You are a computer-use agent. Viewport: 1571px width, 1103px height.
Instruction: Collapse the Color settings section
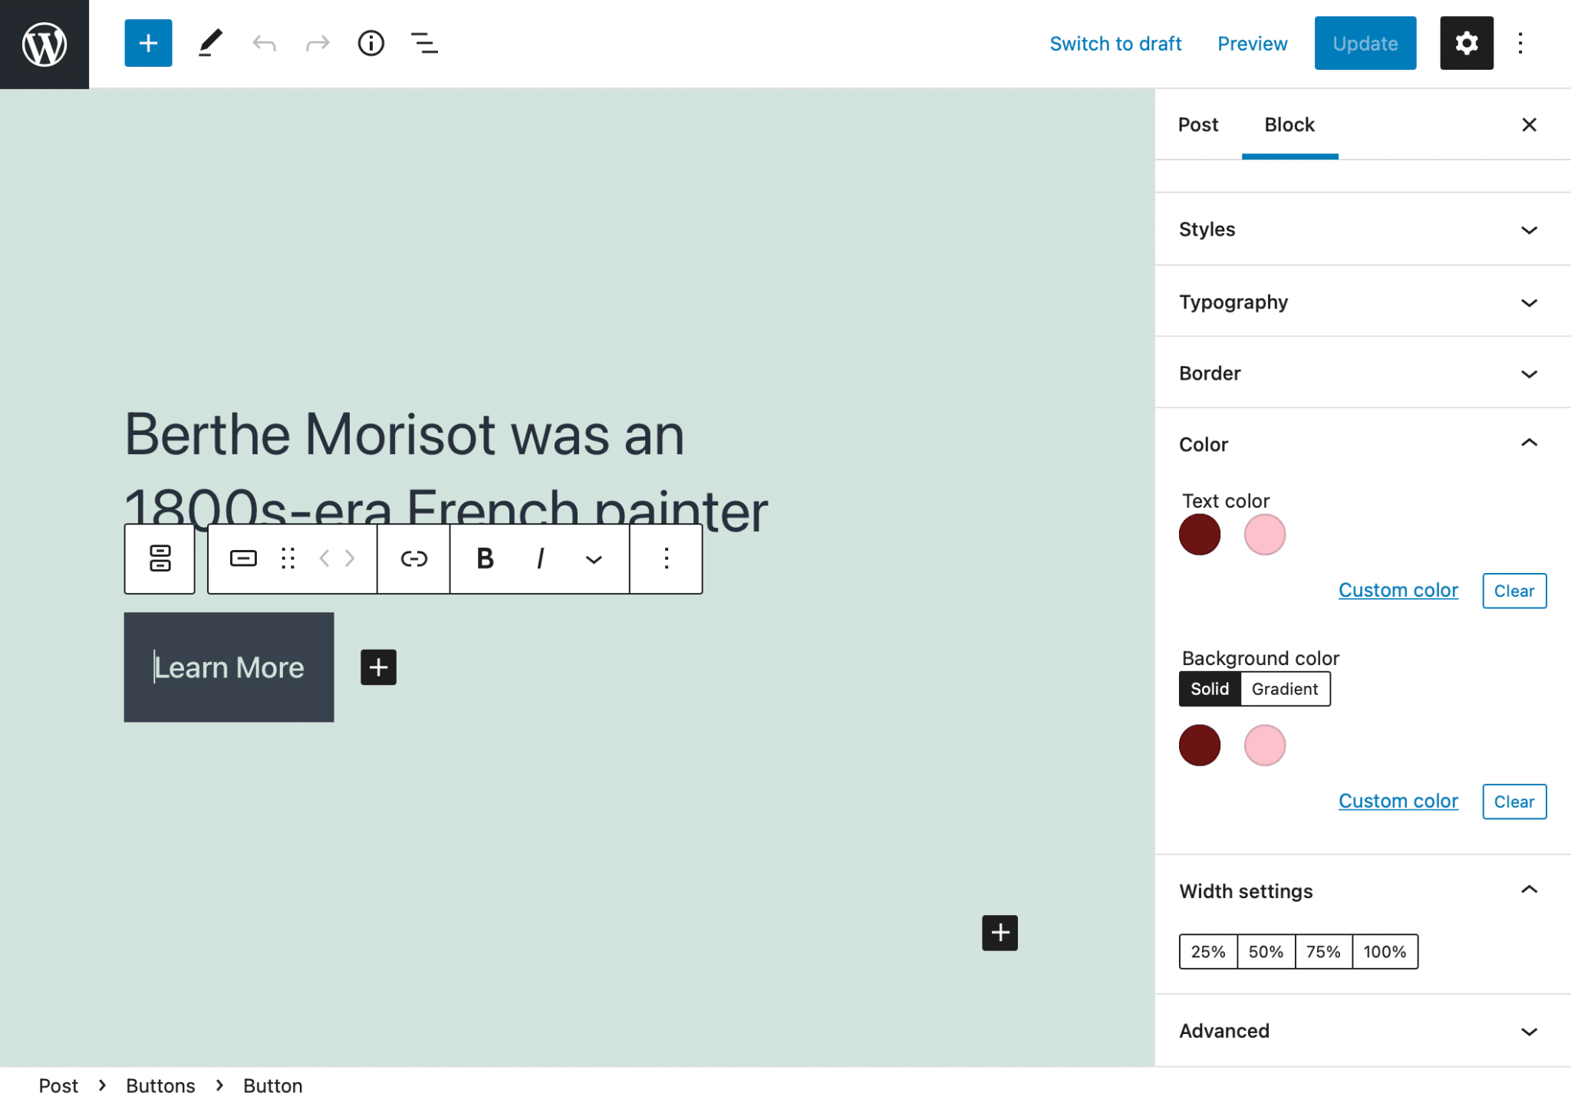[1530, 443]
